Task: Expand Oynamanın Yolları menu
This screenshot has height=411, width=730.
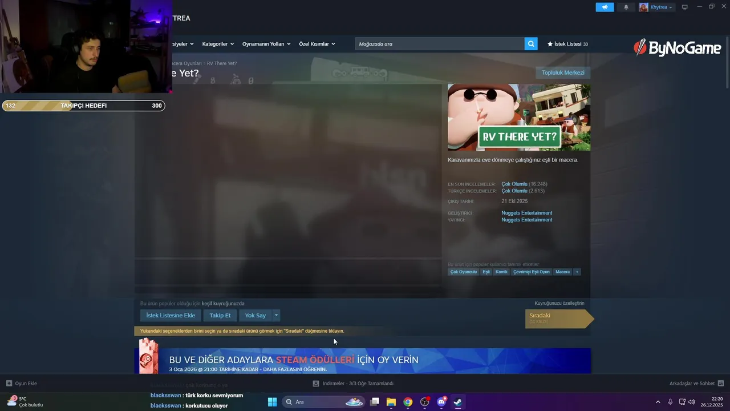Action: [266, 44]
